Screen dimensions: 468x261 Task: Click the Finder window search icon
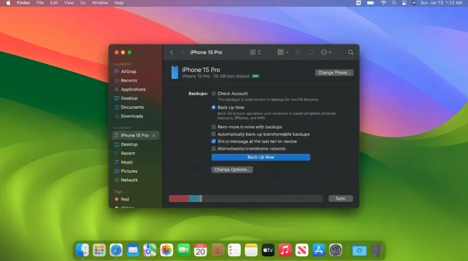(351, 52)
